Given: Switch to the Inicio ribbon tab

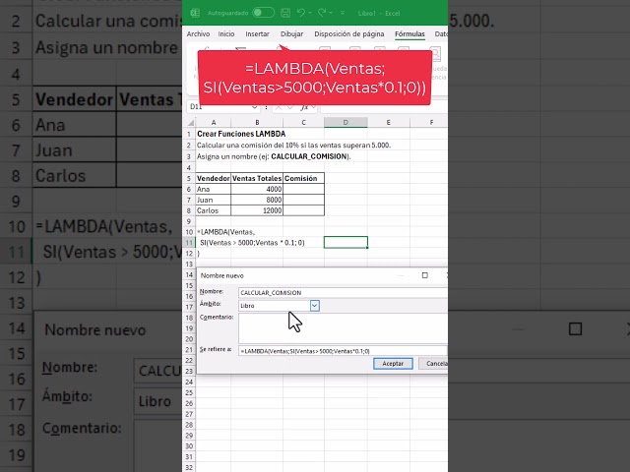Looking at the screenshot, I should (226, 34).
